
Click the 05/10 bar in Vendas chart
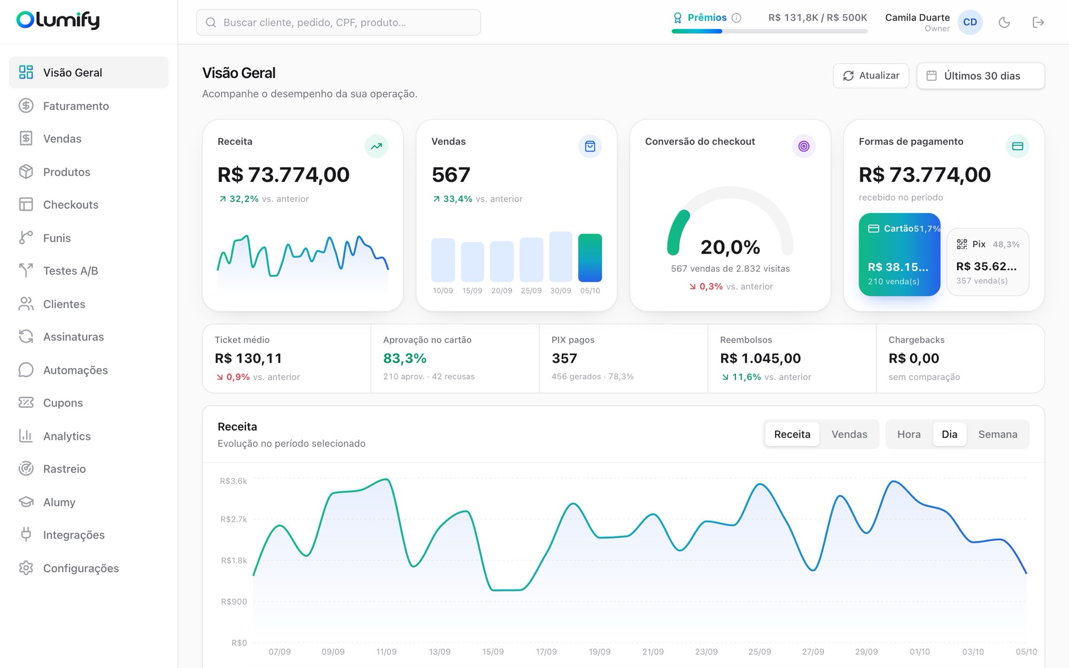590,258
